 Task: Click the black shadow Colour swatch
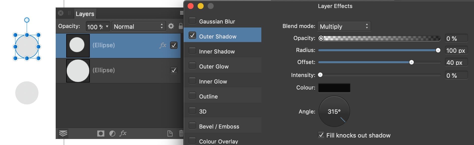pos(334,88)
